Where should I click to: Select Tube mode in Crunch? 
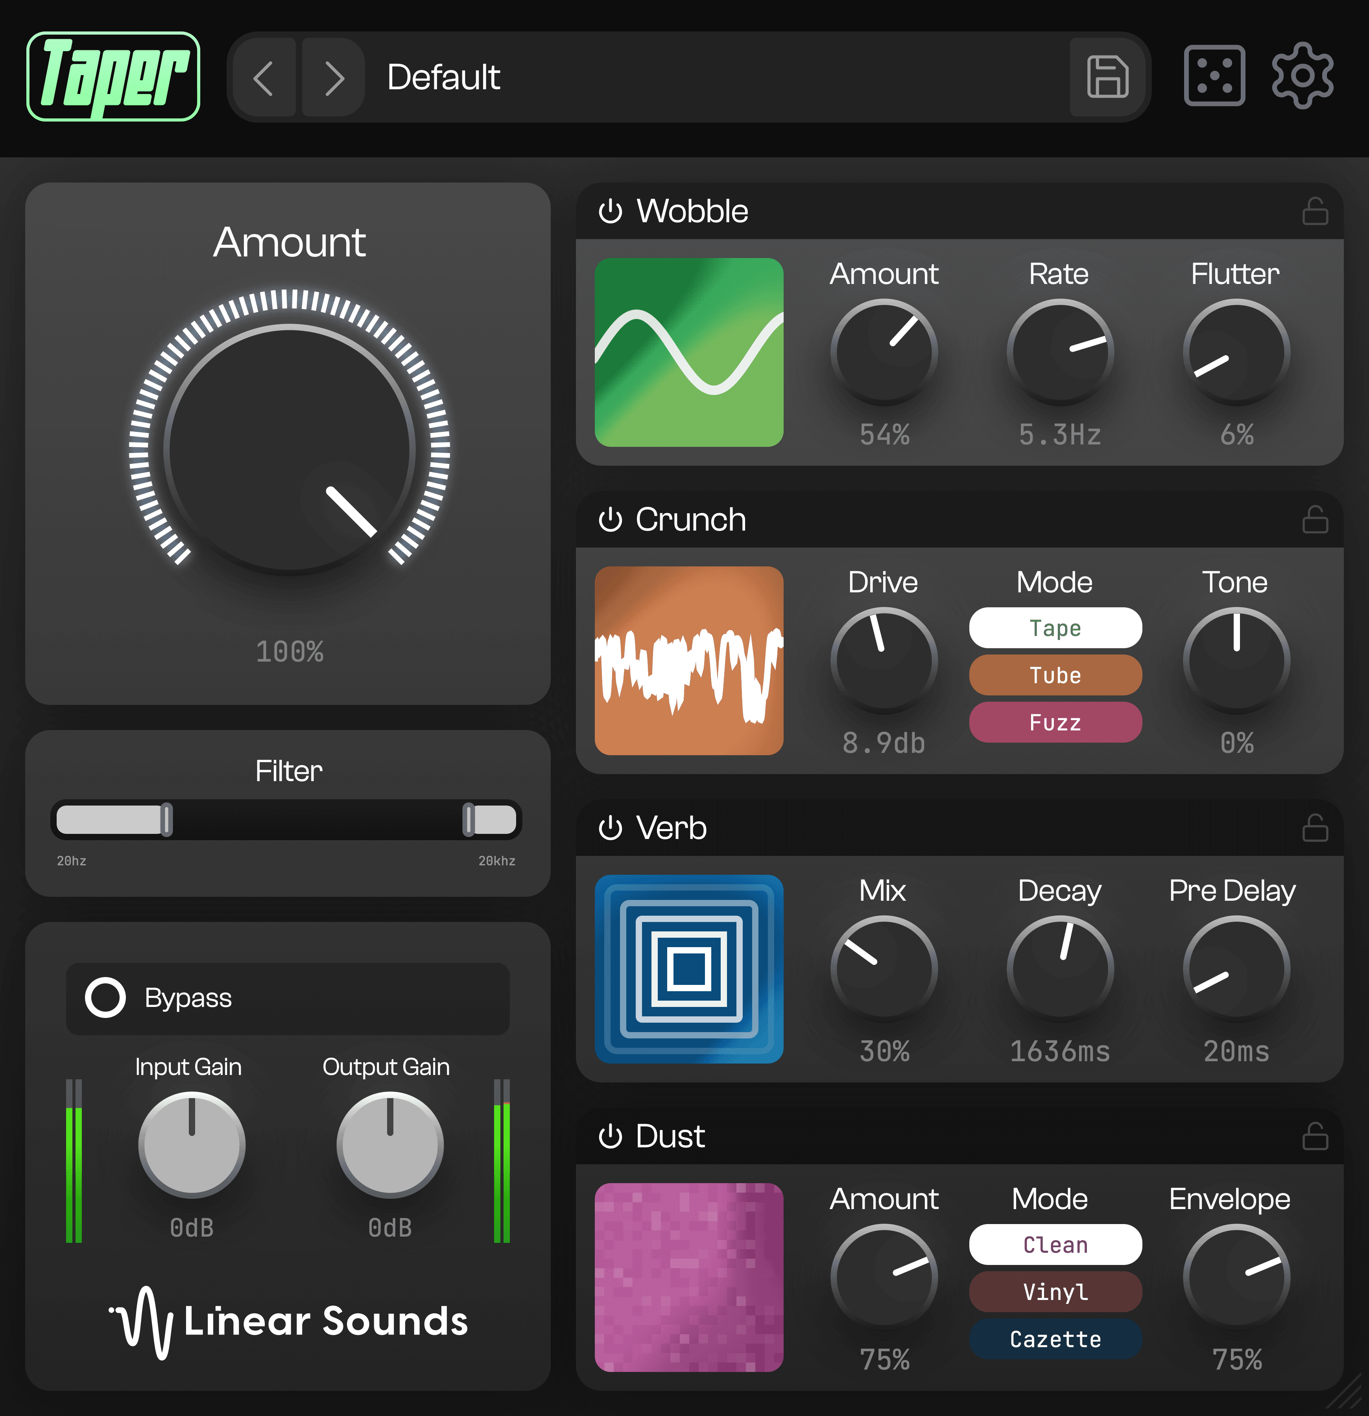[1055, 675]
